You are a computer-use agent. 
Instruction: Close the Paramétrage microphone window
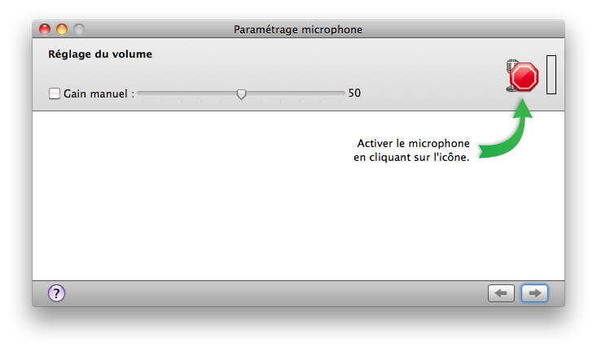45,29
